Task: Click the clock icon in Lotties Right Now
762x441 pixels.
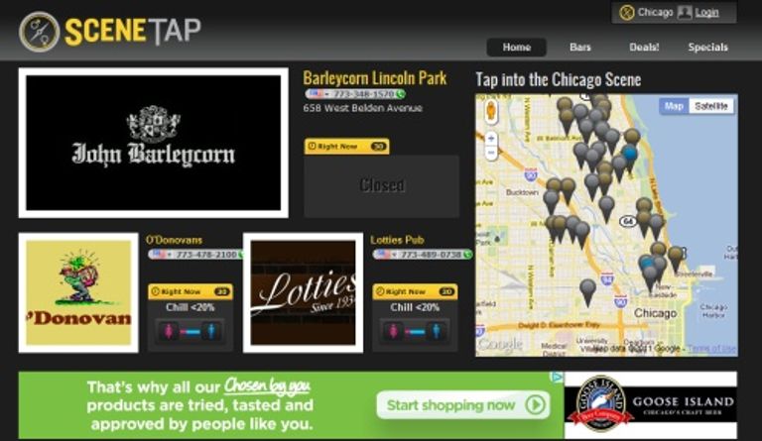Action: click(380, 291)
